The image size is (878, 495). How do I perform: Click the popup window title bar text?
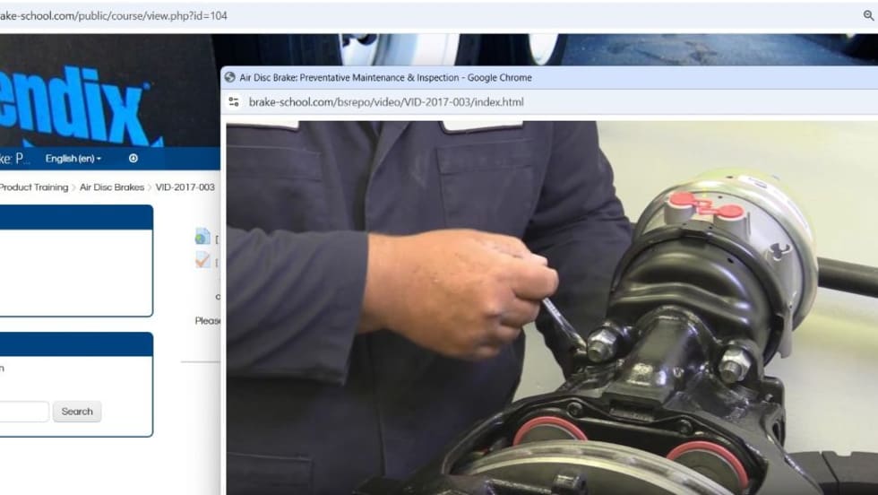(386, 77)
